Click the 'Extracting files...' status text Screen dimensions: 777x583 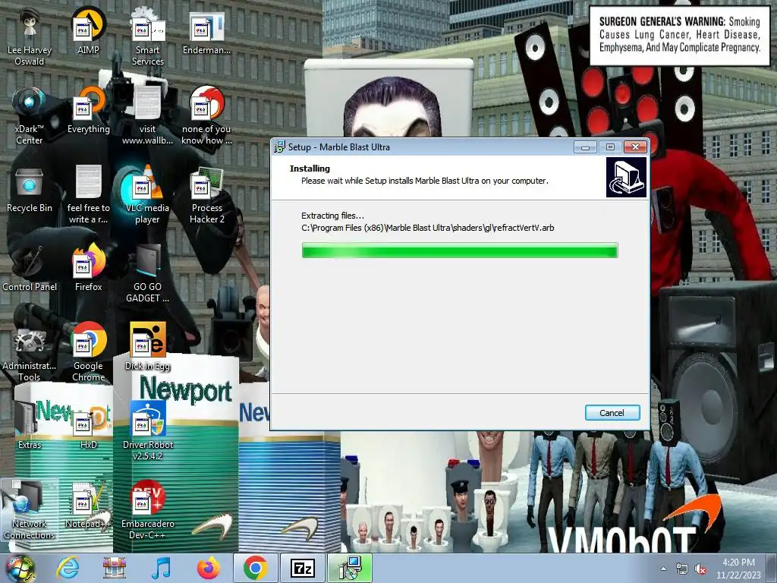[x=332, y=216]
